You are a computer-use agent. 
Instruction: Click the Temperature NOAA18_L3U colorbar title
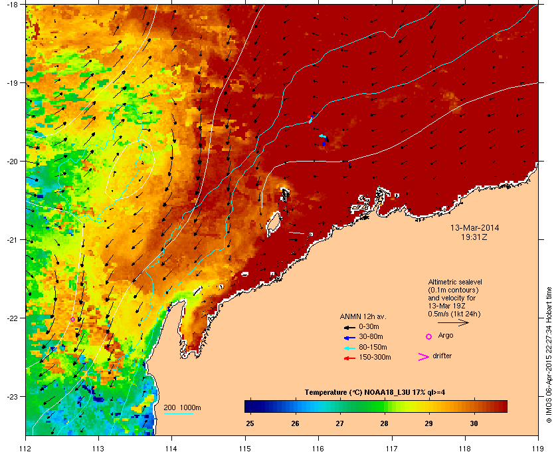pos(375,393)
